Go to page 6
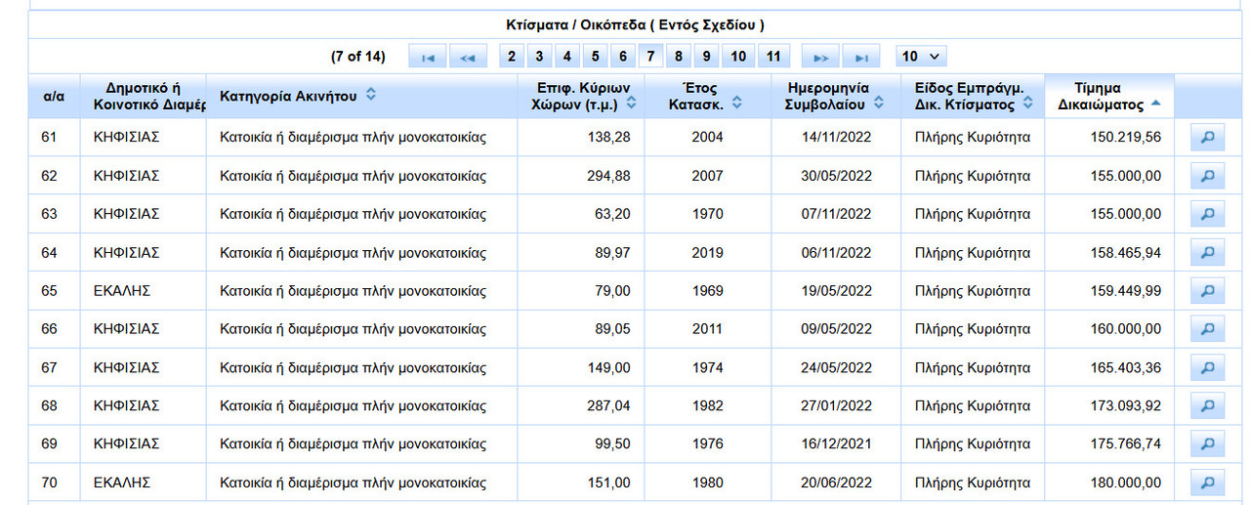The image size is (1250, 505). pos(622,57)
